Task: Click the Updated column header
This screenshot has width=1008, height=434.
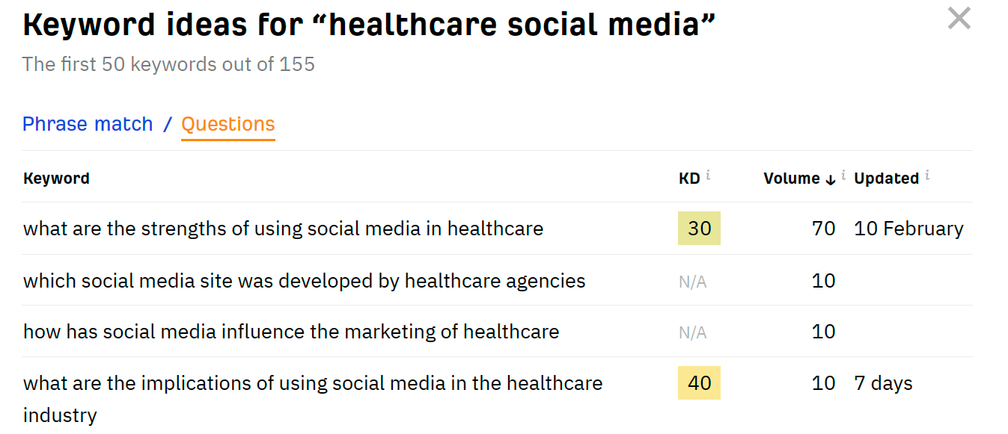Action: tap(886, 179)
